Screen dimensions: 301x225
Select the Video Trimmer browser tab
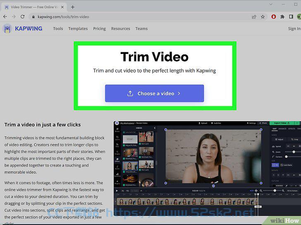click(x=34, y=7)
